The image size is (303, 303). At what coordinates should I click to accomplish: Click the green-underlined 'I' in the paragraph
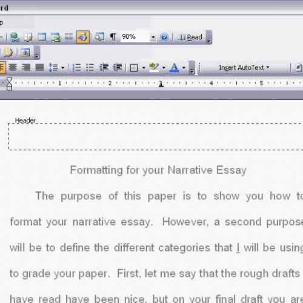point(238,248)
